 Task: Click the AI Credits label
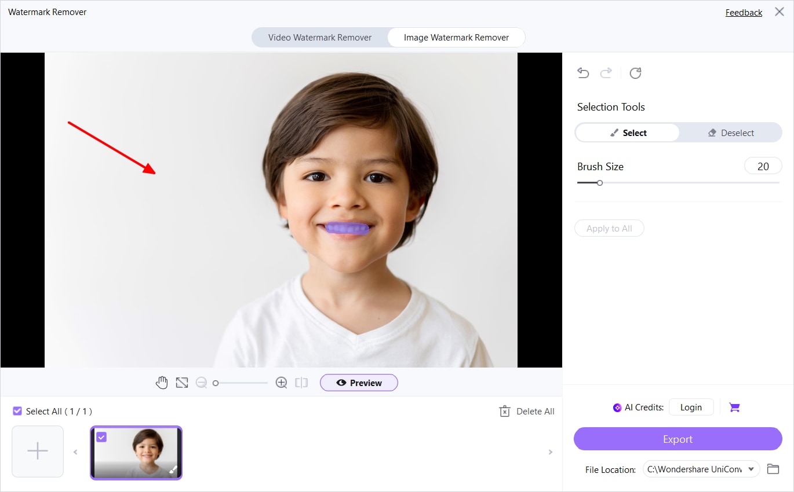pyautogui.click(x=644, y=407)
